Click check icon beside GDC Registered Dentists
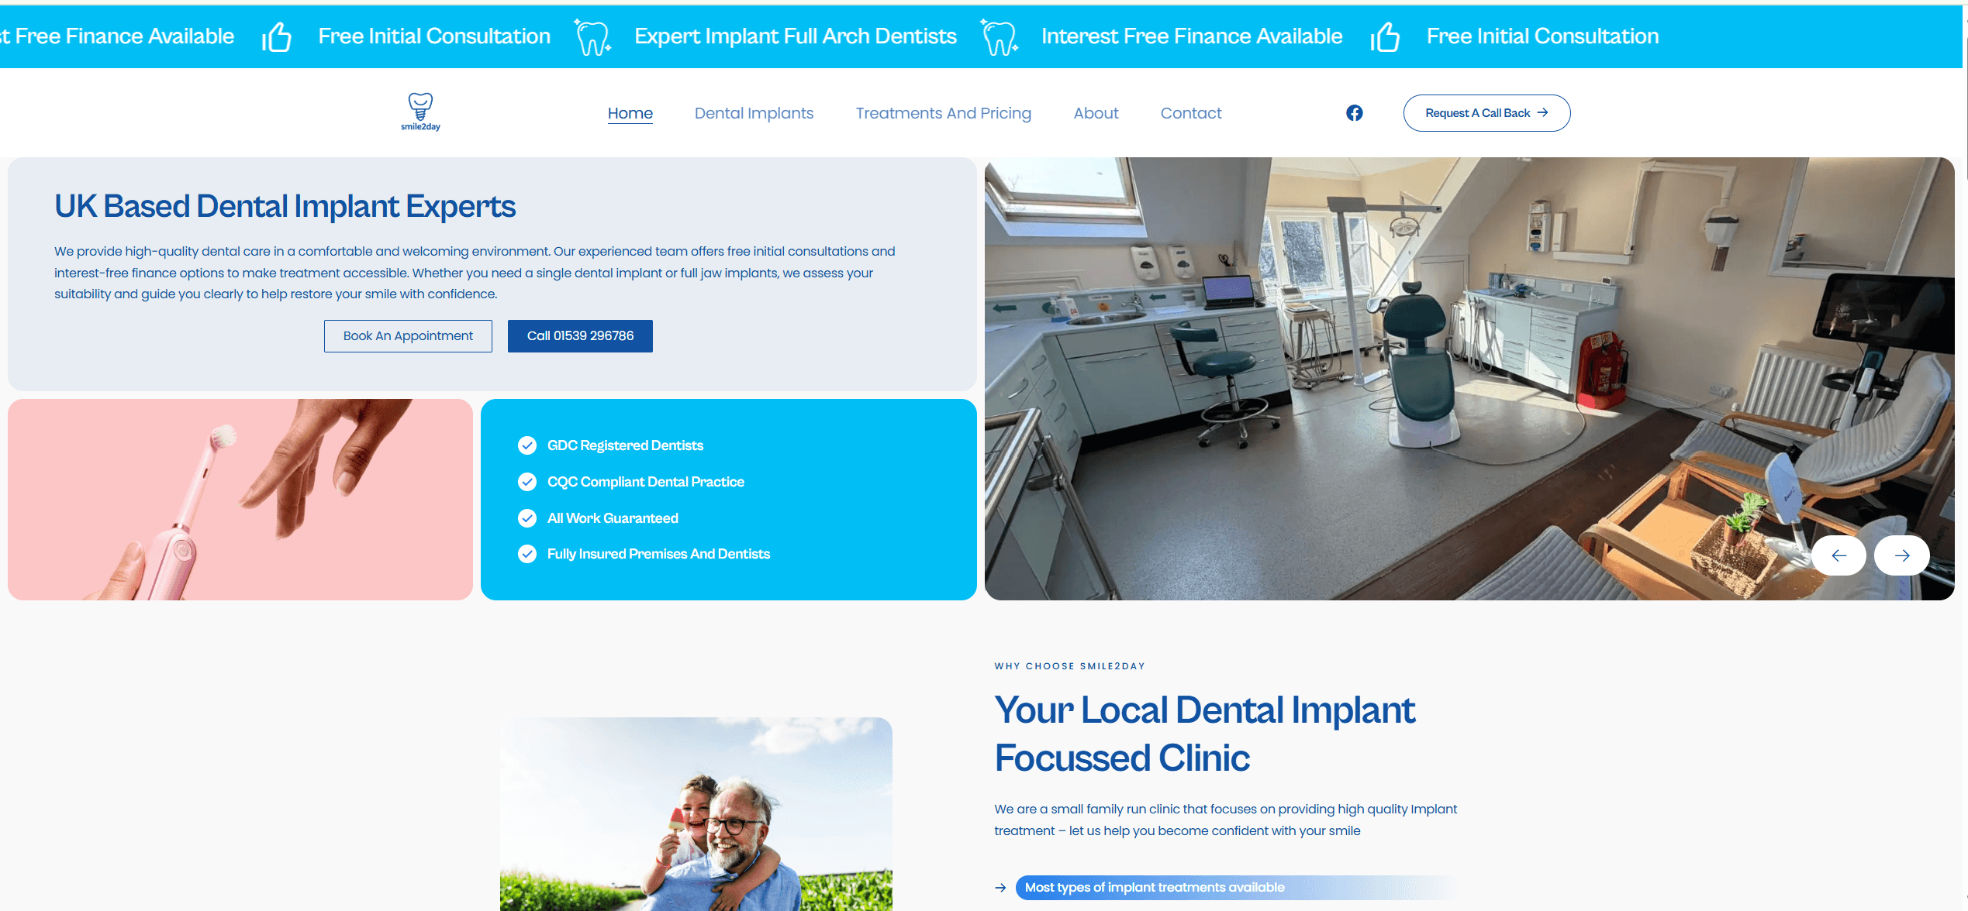1968x911 pixels. point(527,445)
